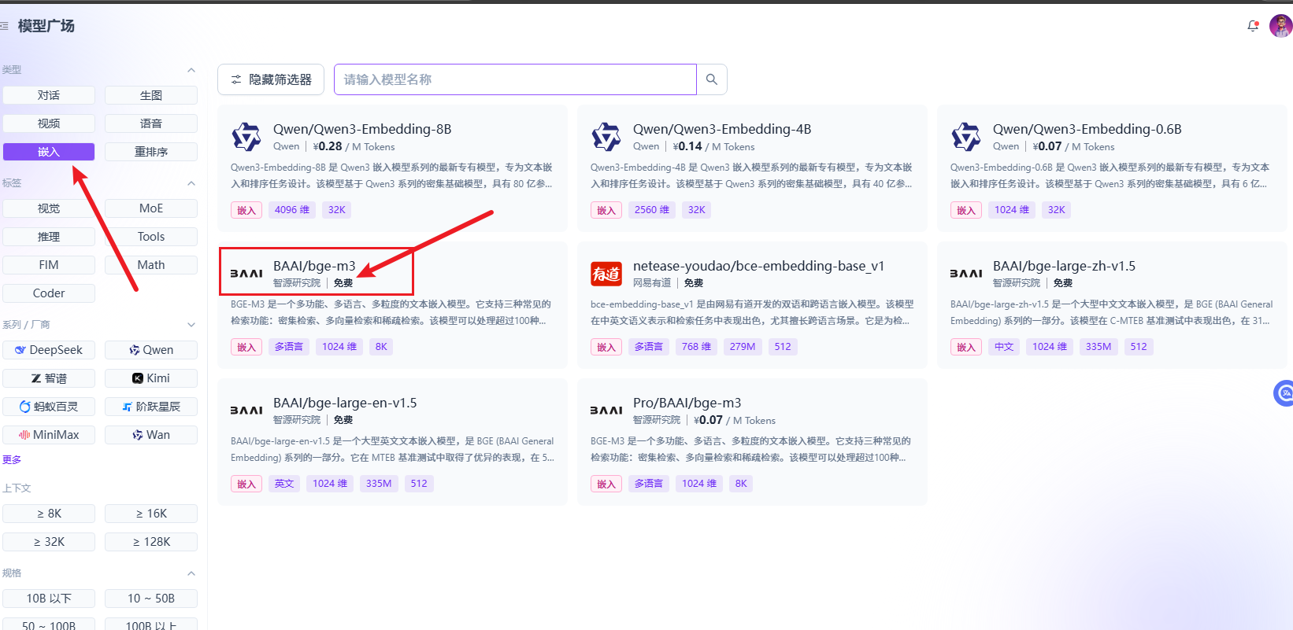The height and width of the screenshot is (630, 1293).
Task: Toggle the DeepSeek vendor filter
Action: click(49, 350)
